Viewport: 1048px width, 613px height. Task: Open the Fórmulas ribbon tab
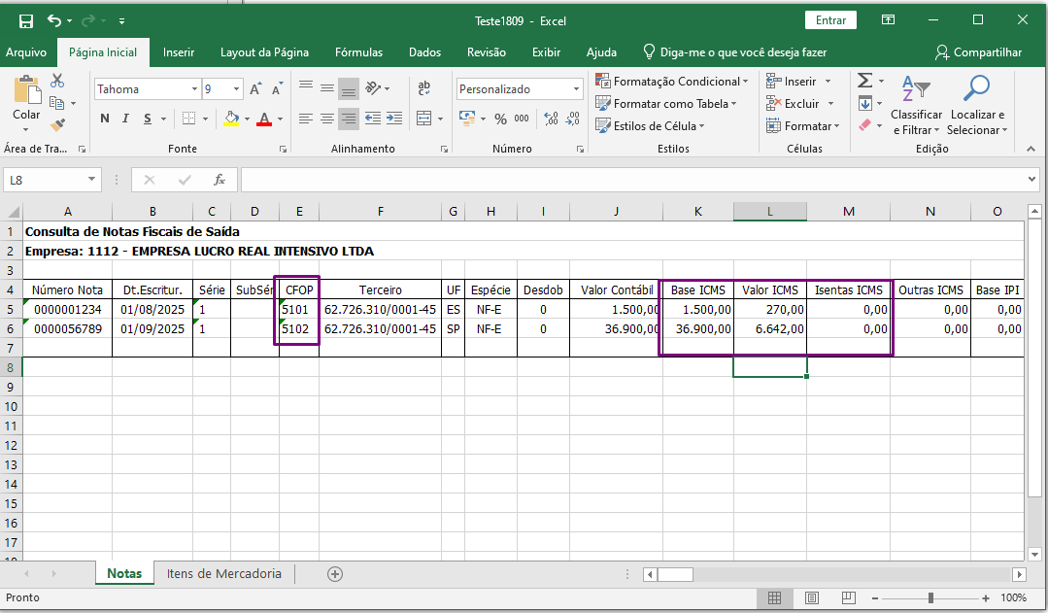click(358, 52)
